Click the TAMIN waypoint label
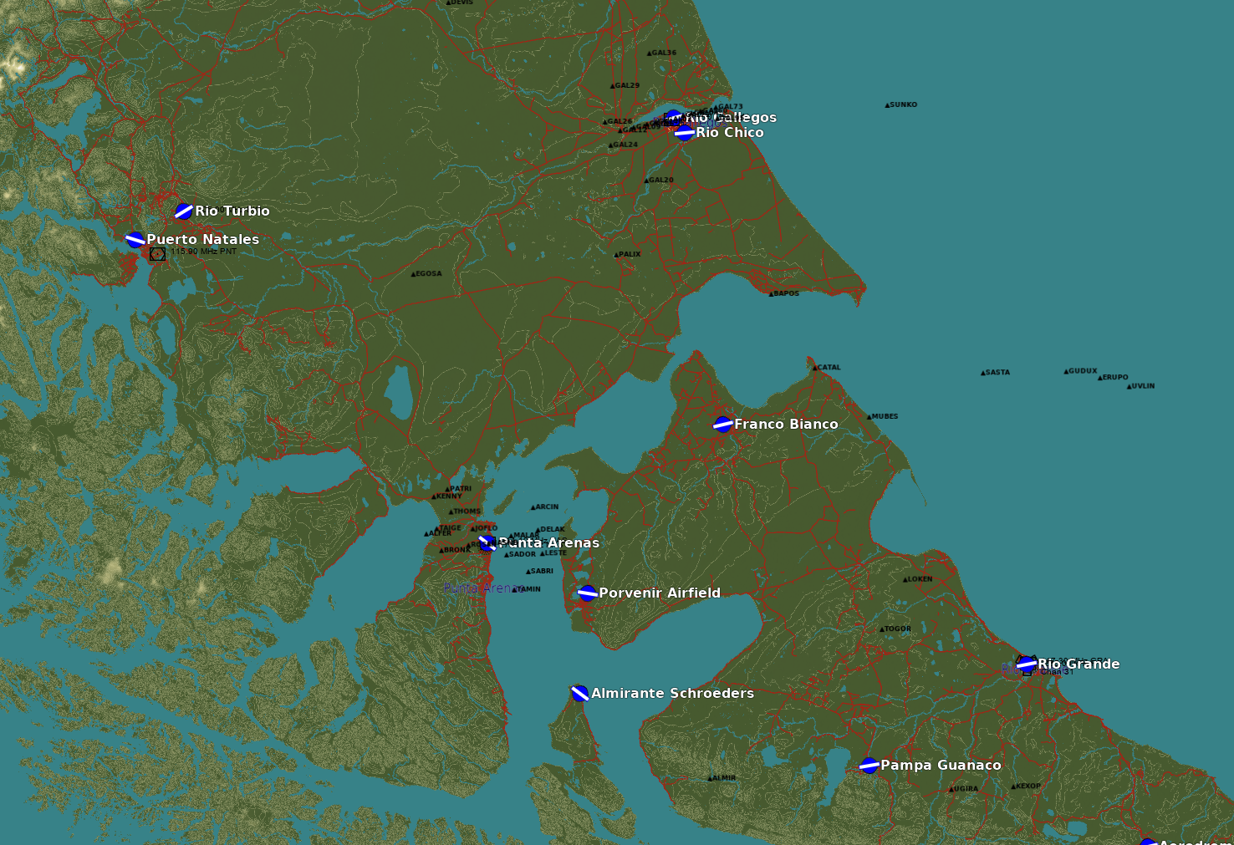 [x=529, y=588]
